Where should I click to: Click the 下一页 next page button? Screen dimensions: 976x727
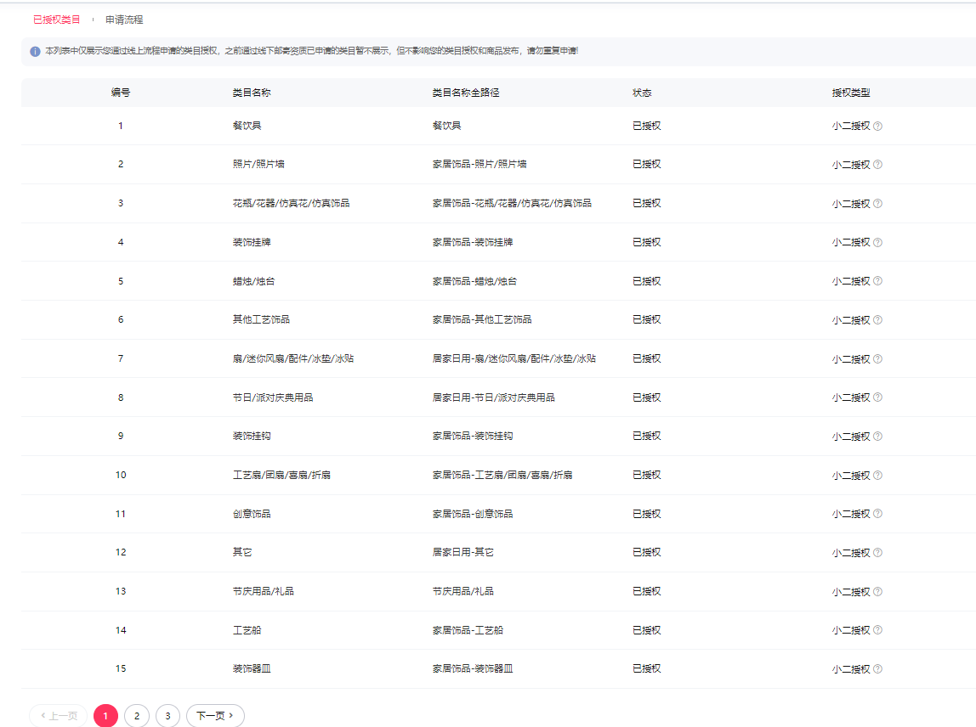click(x=215, y=716)
